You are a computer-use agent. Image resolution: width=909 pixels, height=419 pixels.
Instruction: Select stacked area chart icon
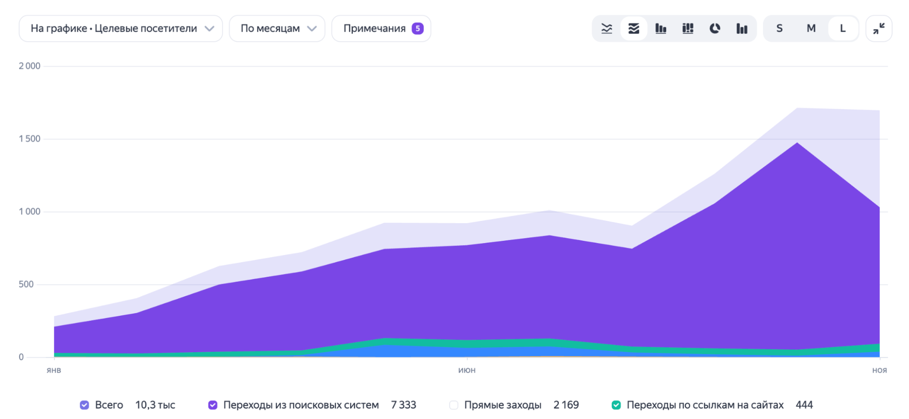[x=633, y=29]
